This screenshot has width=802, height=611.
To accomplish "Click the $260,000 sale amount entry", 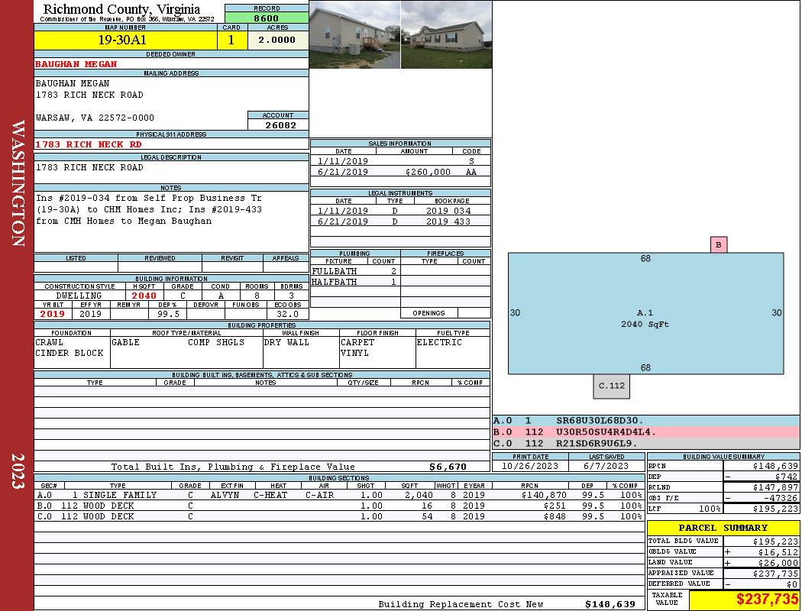I will tap(428, 173).
